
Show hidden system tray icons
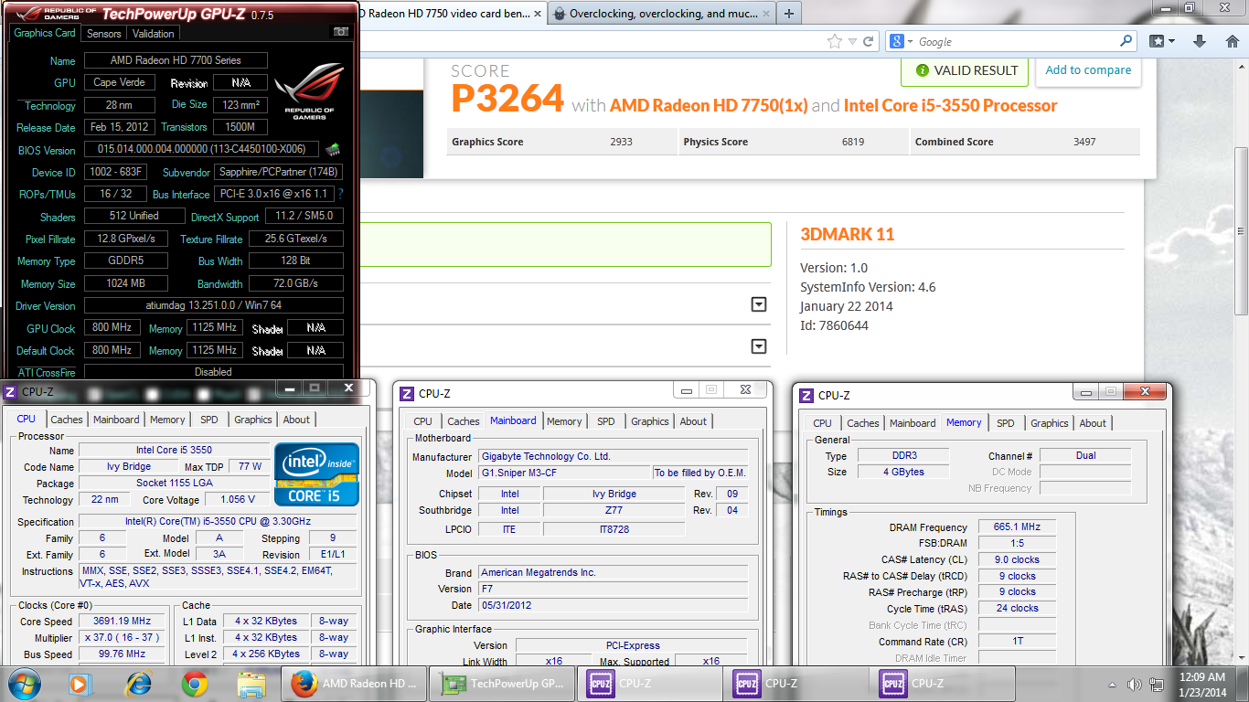pos(1114,684)
